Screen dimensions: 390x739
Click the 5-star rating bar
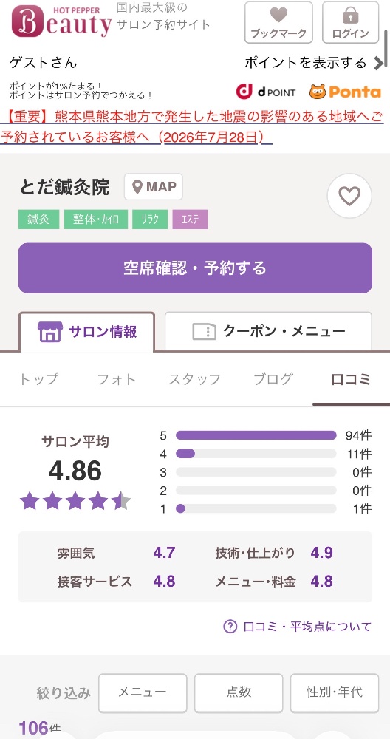click(256, 435)
